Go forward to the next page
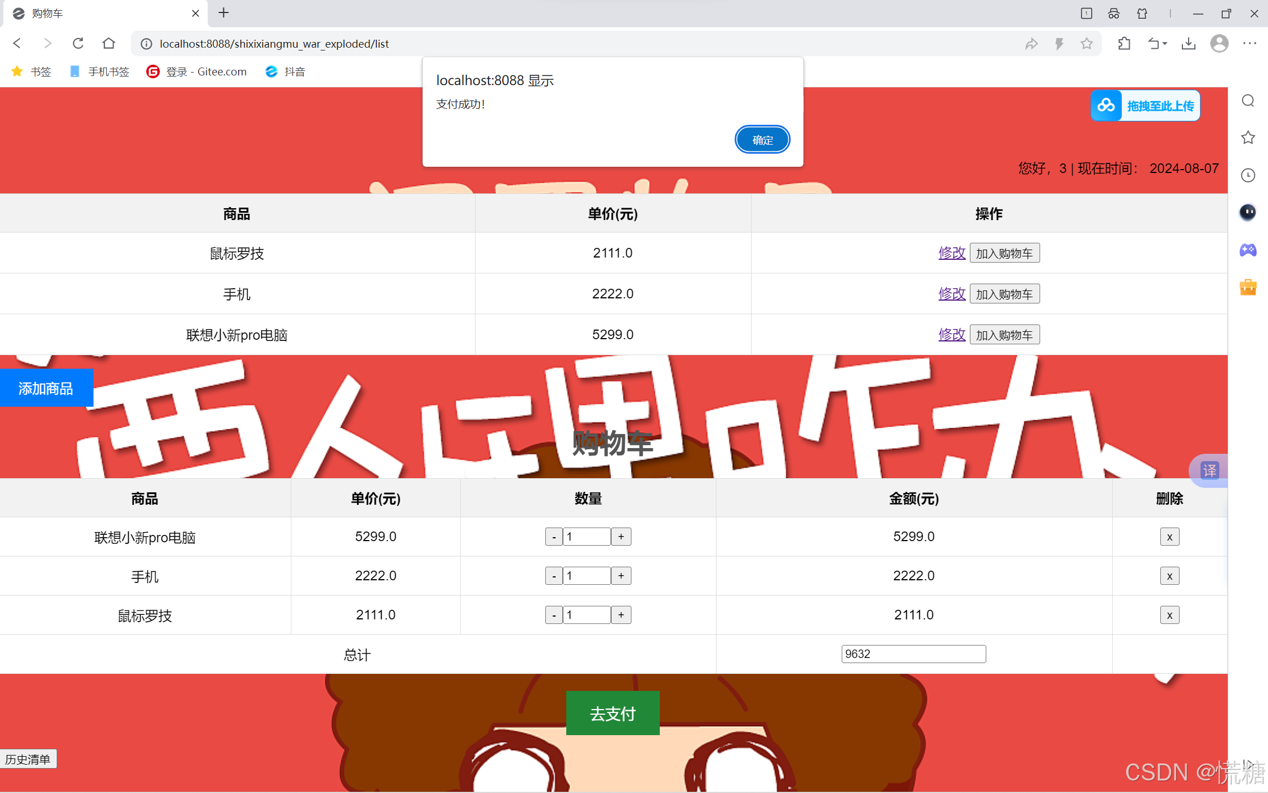The width and height of the screenshot is (1268, 793). tap(48, 43)
